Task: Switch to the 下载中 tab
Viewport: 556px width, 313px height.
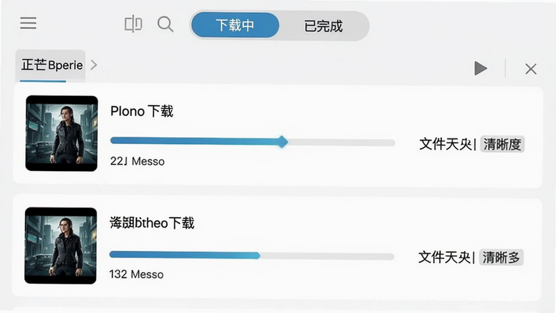Action: [235, 25]
